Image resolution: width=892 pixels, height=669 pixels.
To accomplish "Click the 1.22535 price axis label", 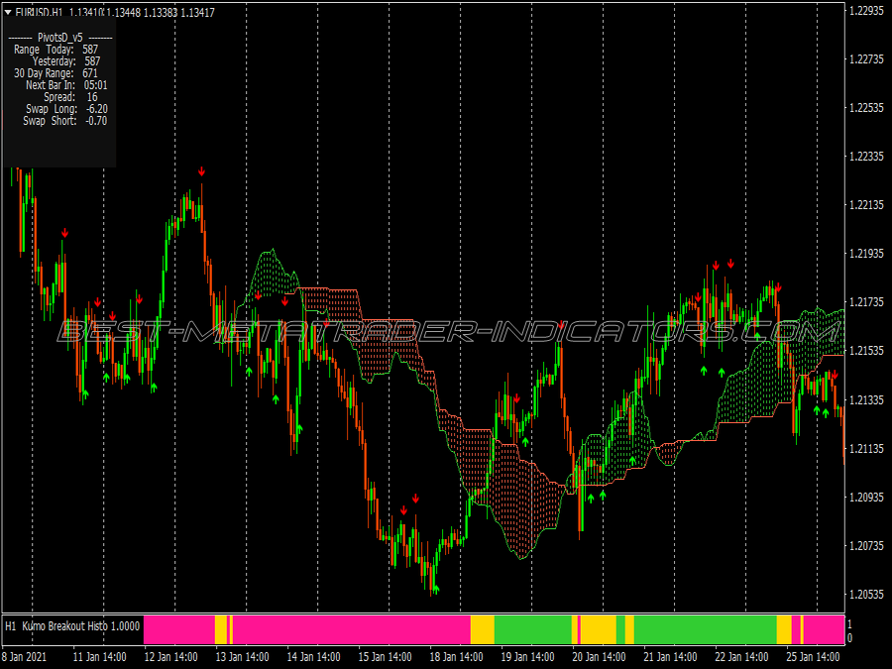I will coord(867,108).
